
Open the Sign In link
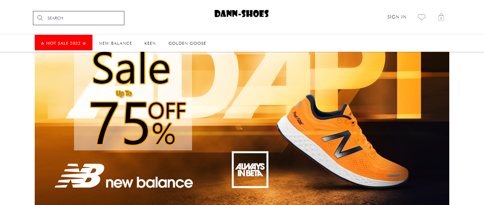pos(397,17)
